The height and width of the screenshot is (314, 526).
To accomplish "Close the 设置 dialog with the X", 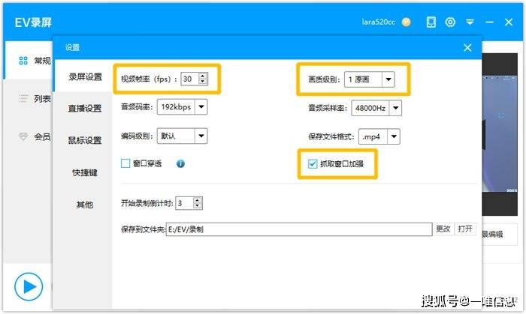I will point(467,47).
